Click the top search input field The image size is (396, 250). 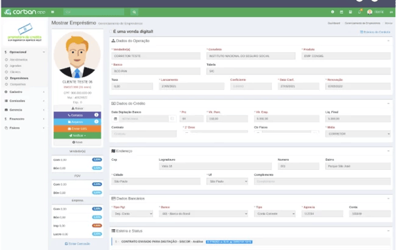(93, 12)
